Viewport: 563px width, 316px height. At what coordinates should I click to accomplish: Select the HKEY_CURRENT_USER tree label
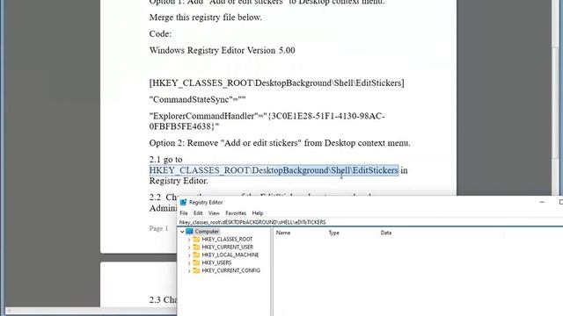(228, 248)
